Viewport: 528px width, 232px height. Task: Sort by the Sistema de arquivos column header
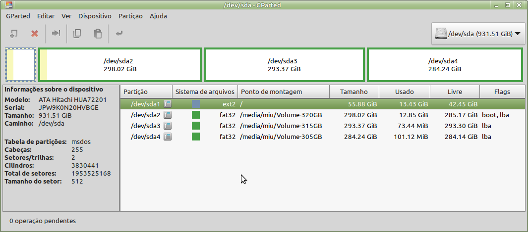pos(205,92)
